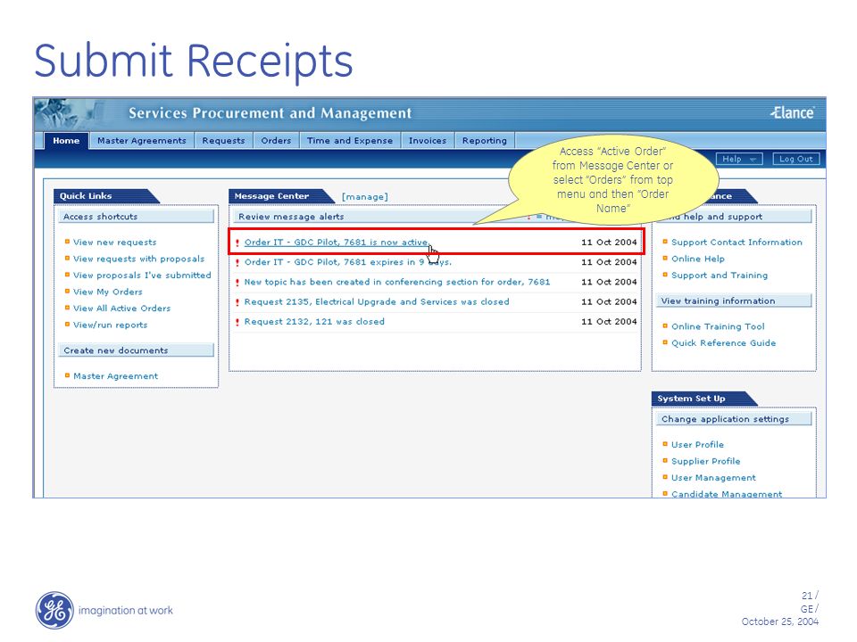This screenshot has width=857, height=642.
Task: Open the Home tab
Action: [66, 140]
